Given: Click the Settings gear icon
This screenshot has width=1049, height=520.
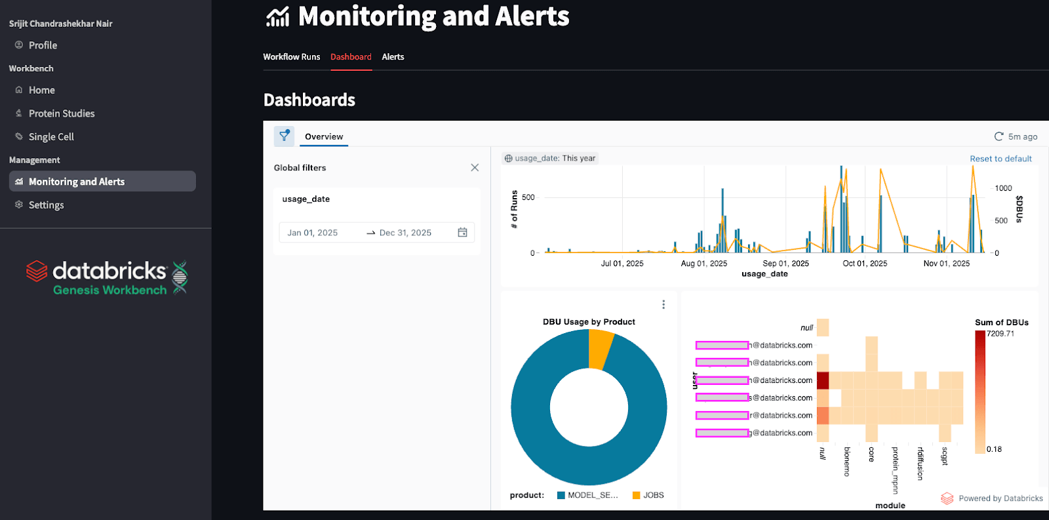Looking at the screenshot, I should click(x=19, y=205).
